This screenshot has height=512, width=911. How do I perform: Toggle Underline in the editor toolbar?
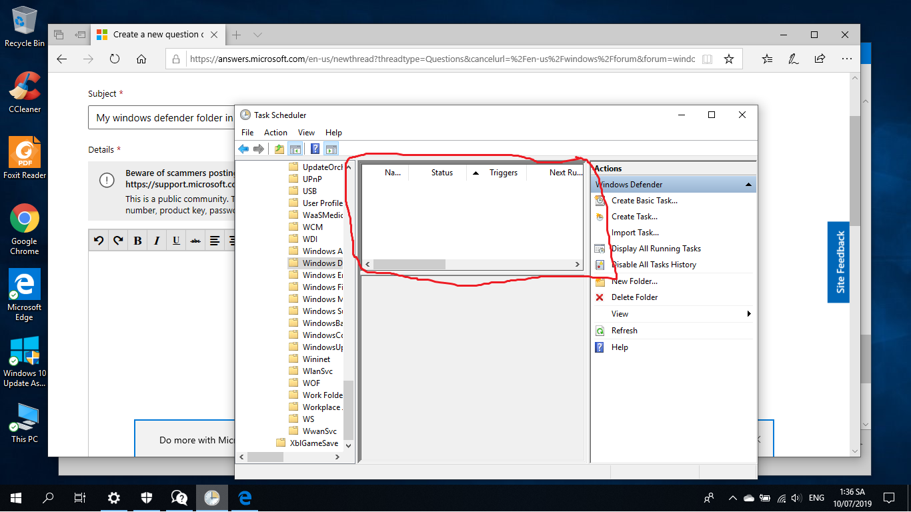point(177,241)
